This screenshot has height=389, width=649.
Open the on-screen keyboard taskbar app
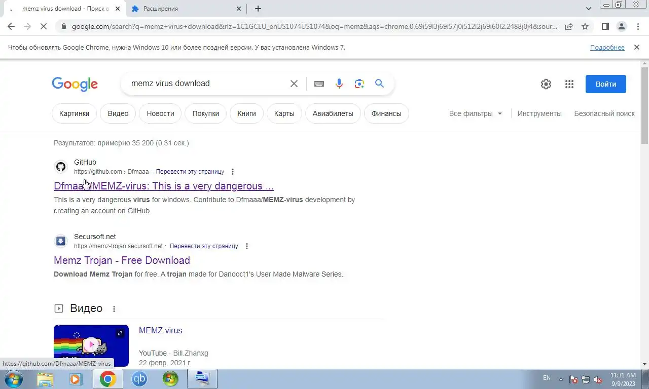click(202, 379)
